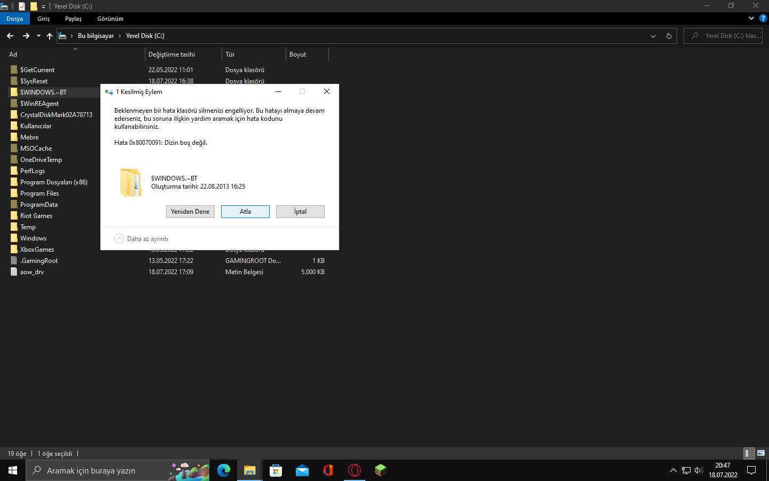Select the Temp folder

28,227
